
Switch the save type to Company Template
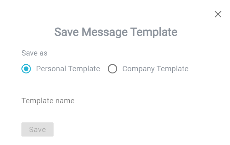click(112, 69)
